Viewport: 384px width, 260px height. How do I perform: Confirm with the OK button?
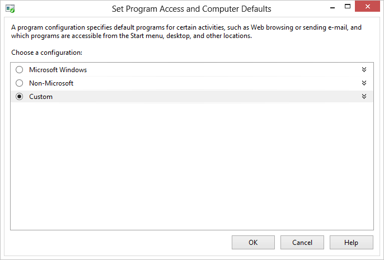coord(253,243)
